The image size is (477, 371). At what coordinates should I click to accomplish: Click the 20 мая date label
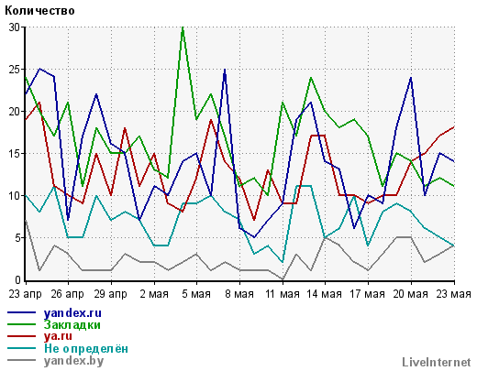click(x=410, y=294)
